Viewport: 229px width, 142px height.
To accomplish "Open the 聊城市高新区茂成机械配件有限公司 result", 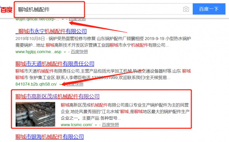I will coord(58,96).
